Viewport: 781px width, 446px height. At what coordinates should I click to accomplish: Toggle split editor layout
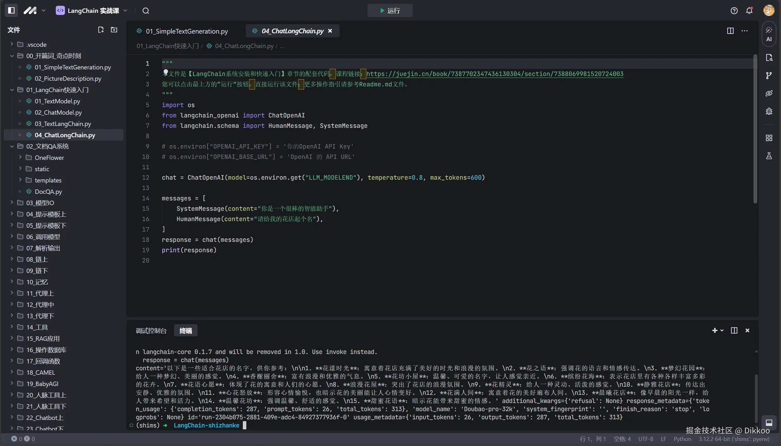tap(730, 31)
